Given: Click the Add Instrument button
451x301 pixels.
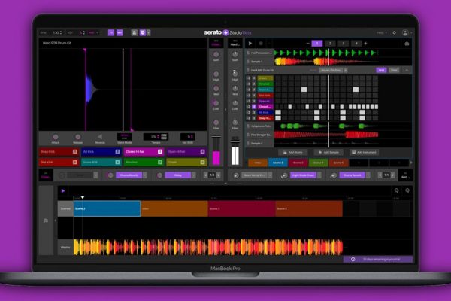Looking at the screenshot, I should (364, 152).
